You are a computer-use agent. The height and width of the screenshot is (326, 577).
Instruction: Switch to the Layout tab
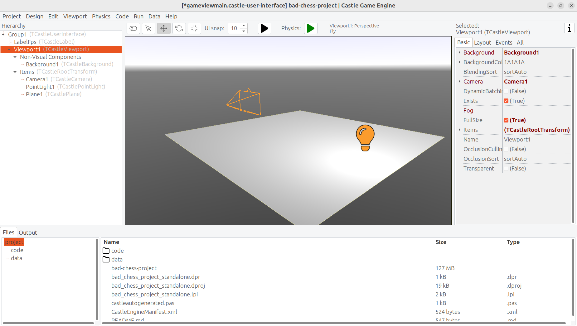click(x=482, y=43)
